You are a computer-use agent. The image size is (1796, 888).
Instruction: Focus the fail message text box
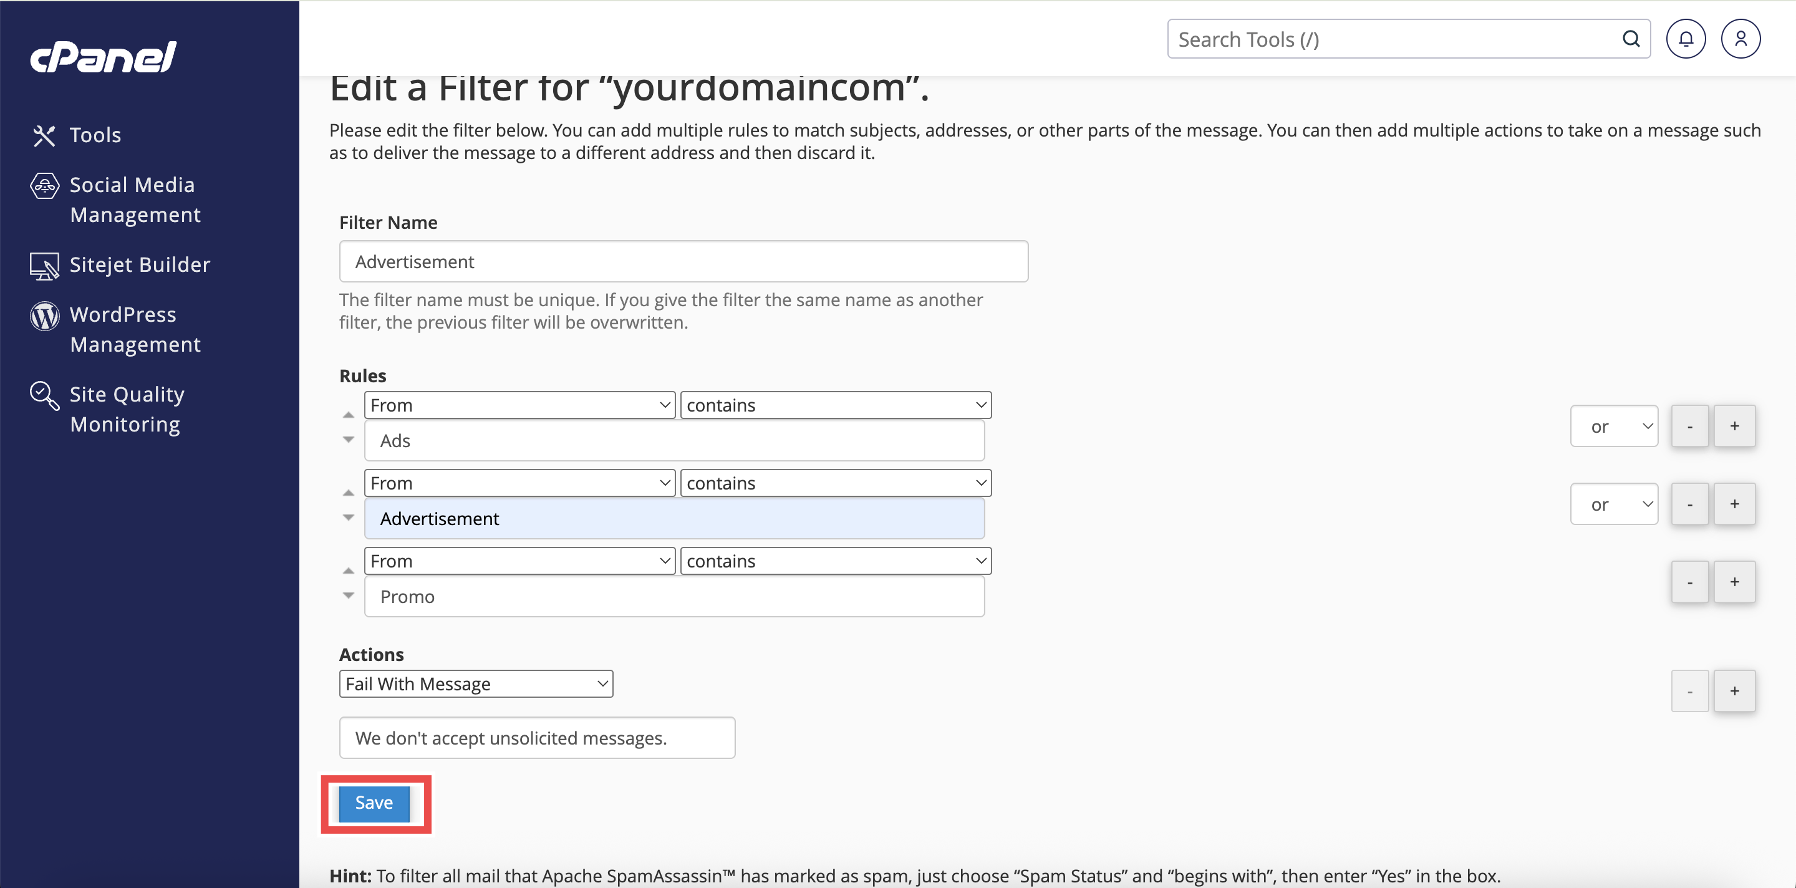(537, 738)
